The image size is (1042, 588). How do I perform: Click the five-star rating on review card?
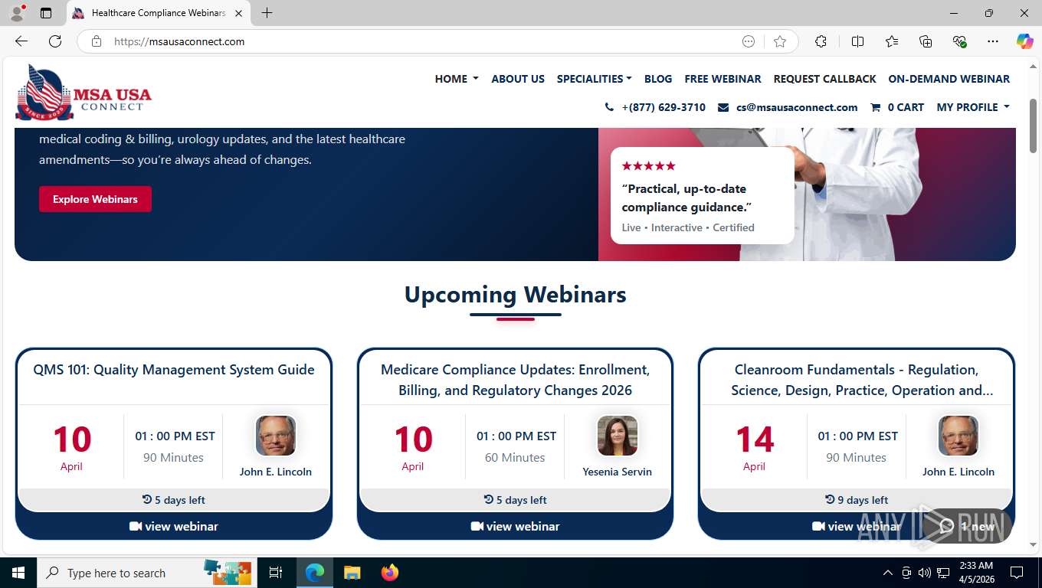pyautogui.click(x=649, y=166)
